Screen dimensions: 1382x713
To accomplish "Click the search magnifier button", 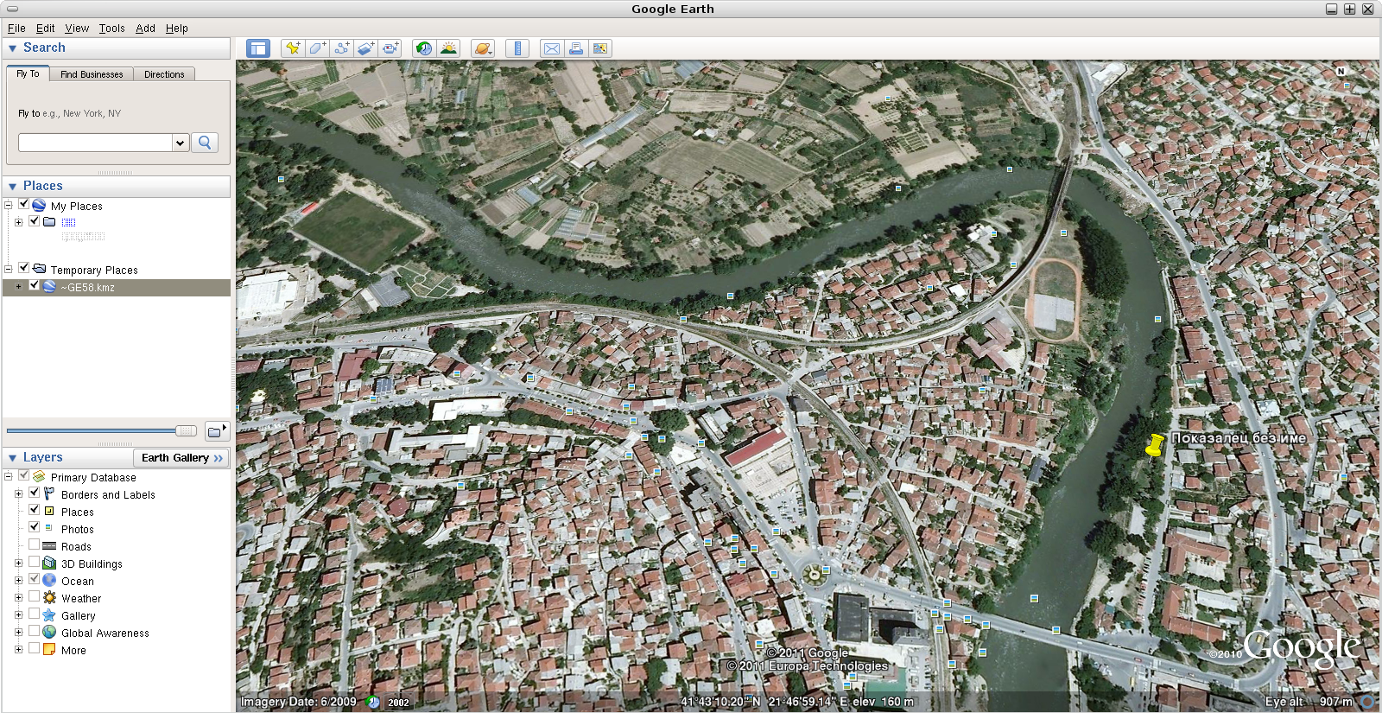I will (205, 143).
